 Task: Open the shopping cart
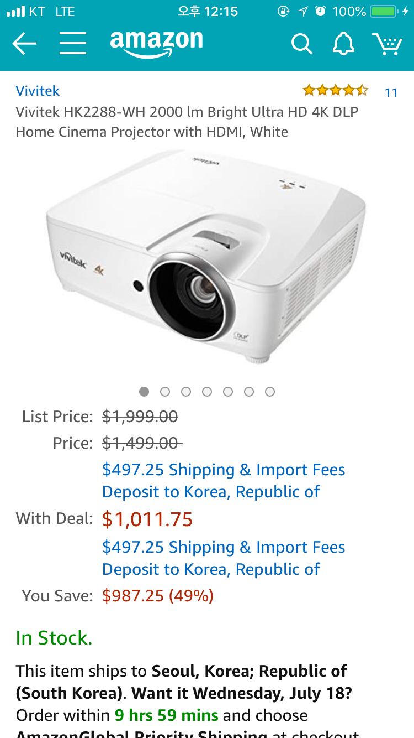click(387, 44)
